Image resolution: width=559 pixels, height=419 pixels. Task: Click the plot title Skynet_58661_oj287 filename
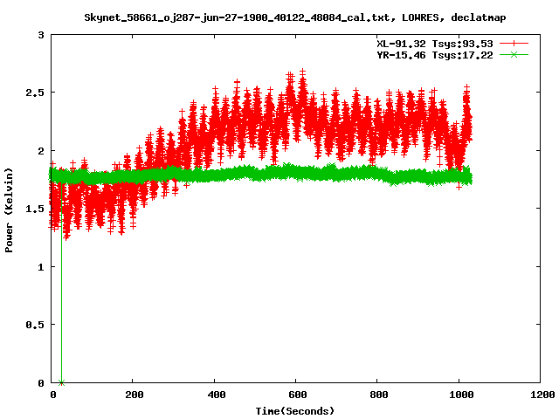[x=295, y=17]
